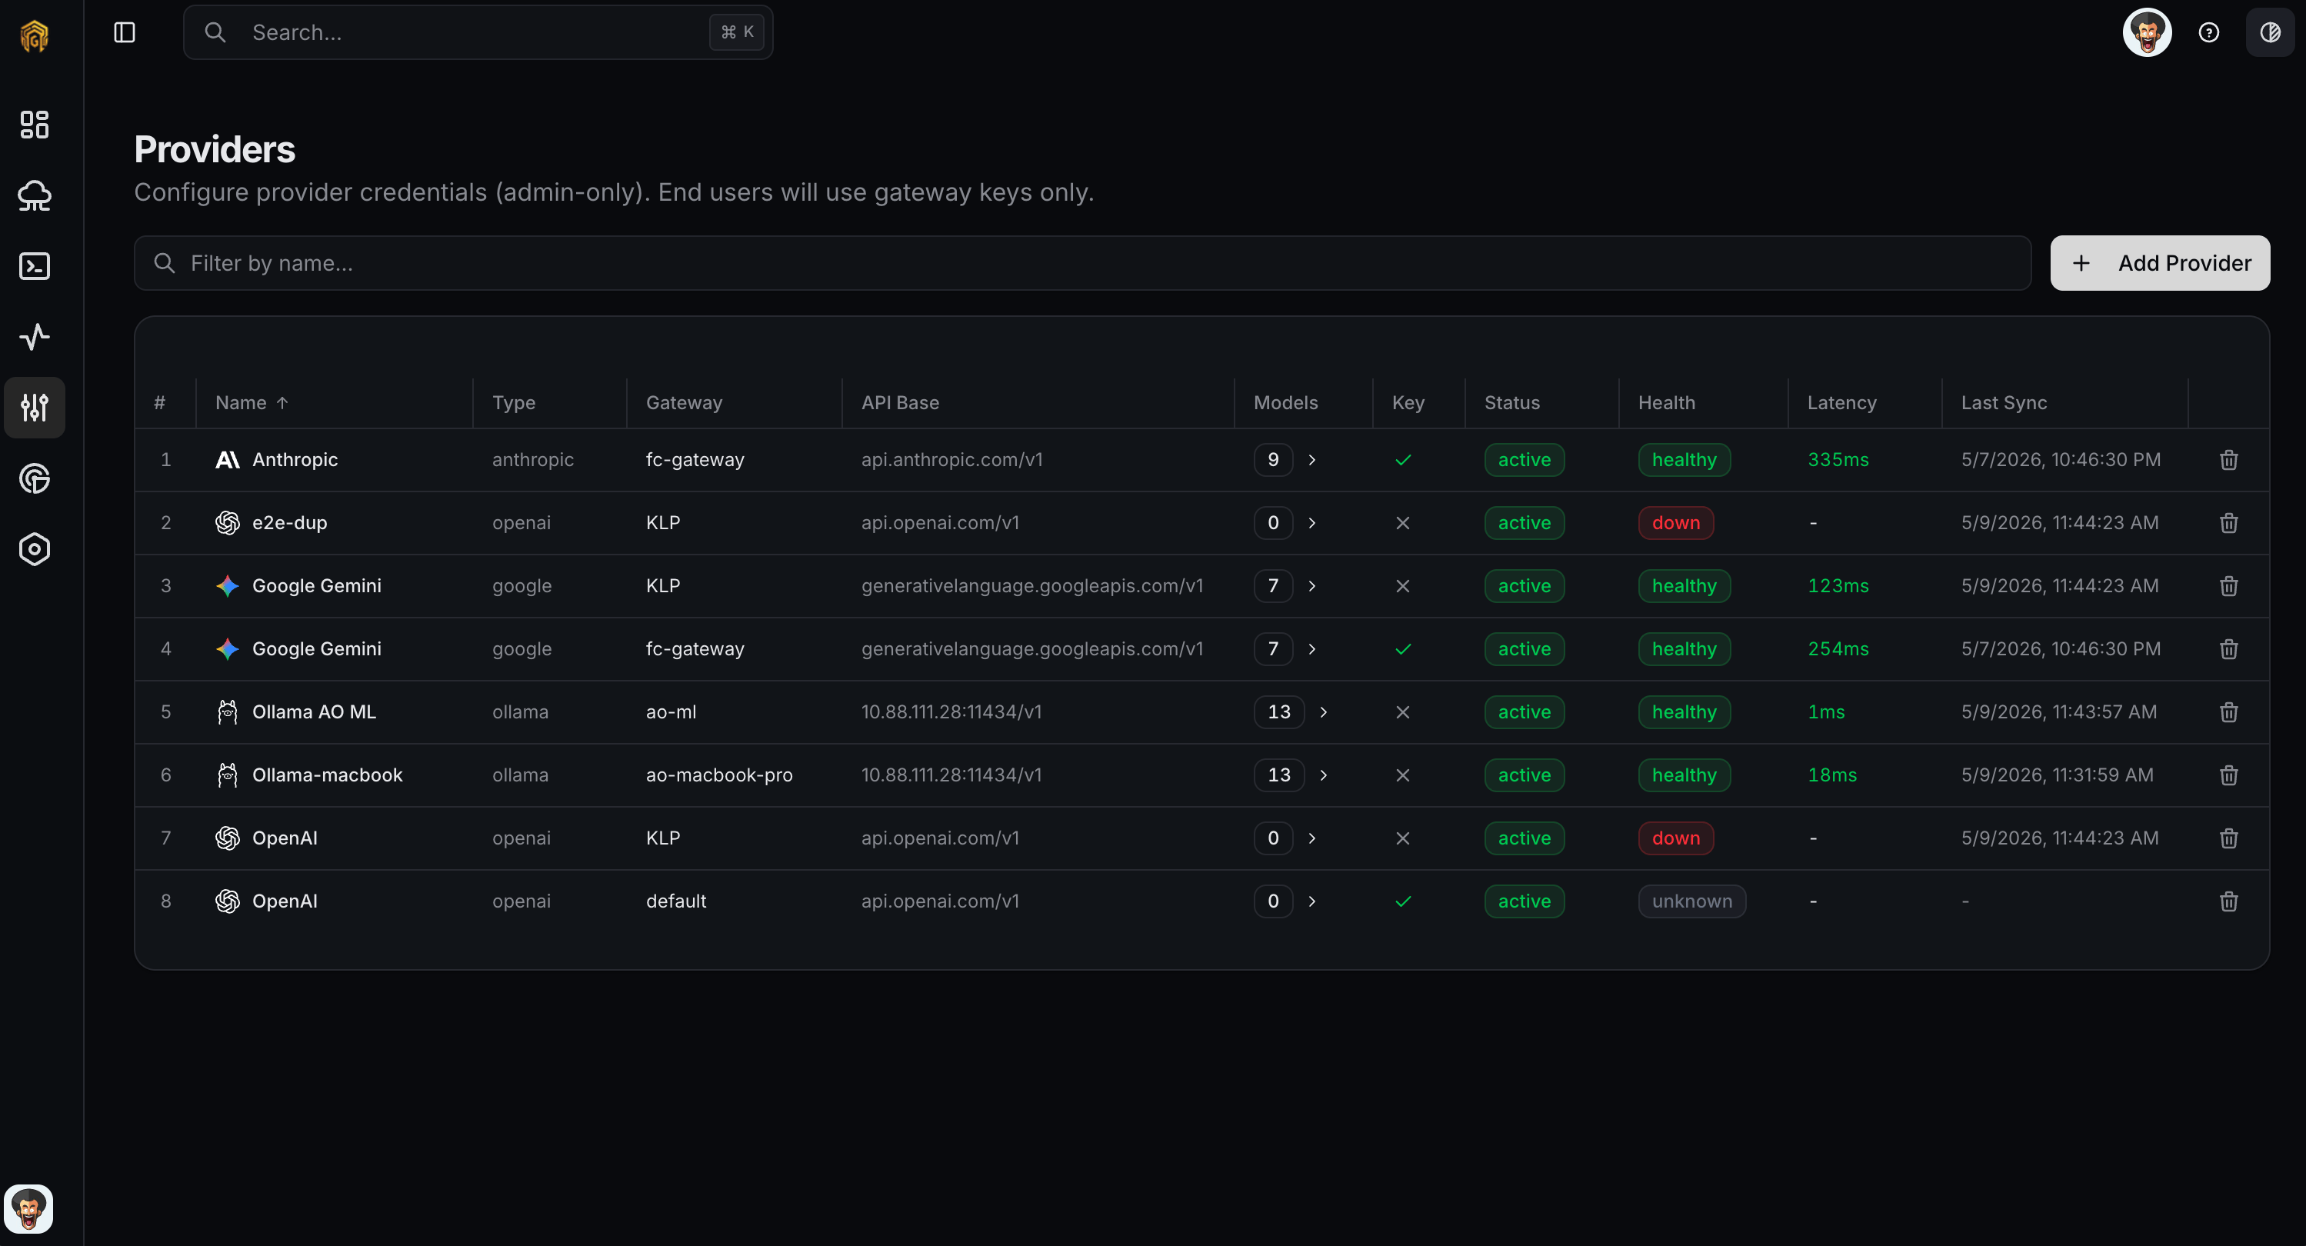
Task: Click the 335ms latency value
Action: click(x=1837, y=460)
